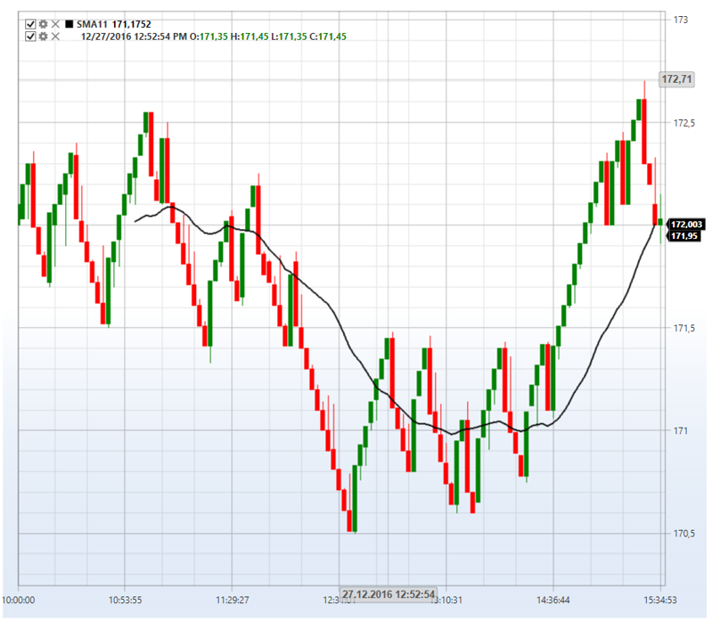Open settings gear for SMA11 indicator
Image resolution: width=712 pixels, height=621 pixels.
[43, 24]
